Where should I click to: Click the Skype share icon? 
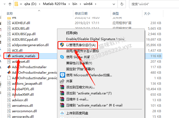coord(62,57)
